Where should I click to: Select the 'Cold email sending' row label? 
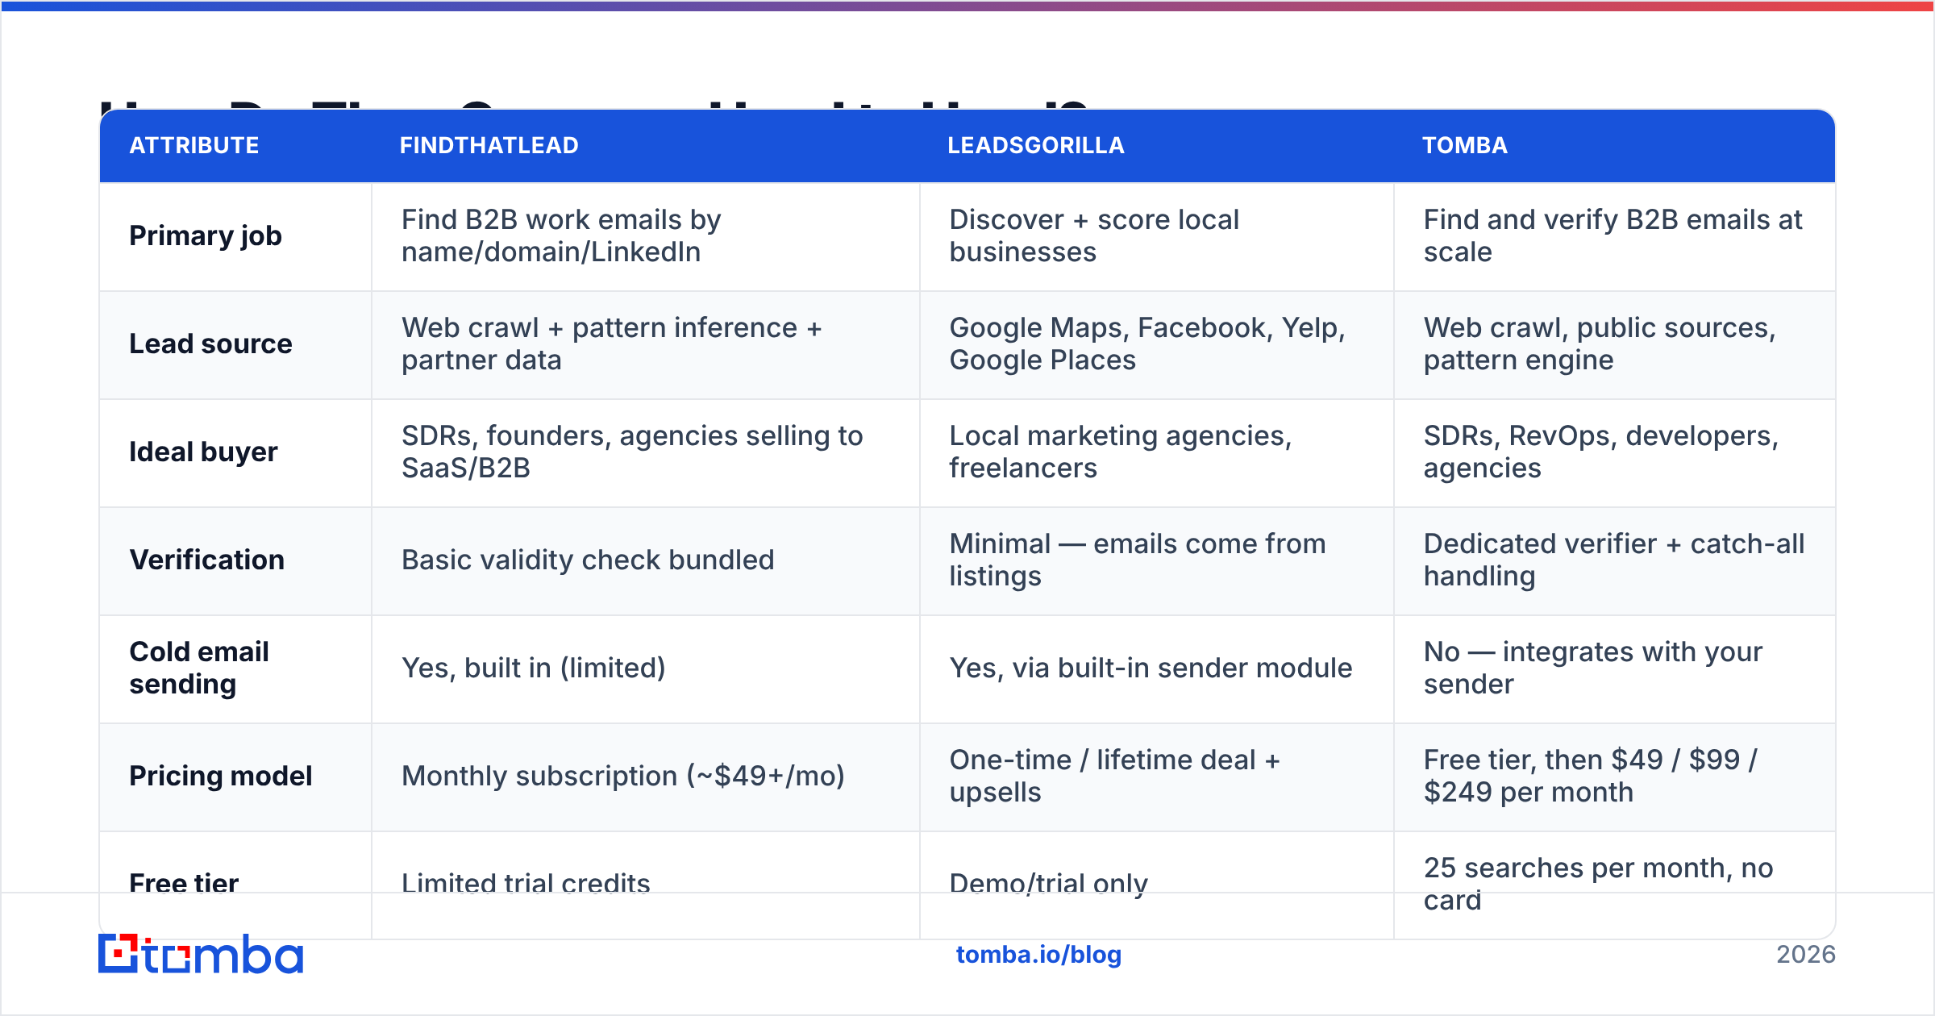[199, 668]
